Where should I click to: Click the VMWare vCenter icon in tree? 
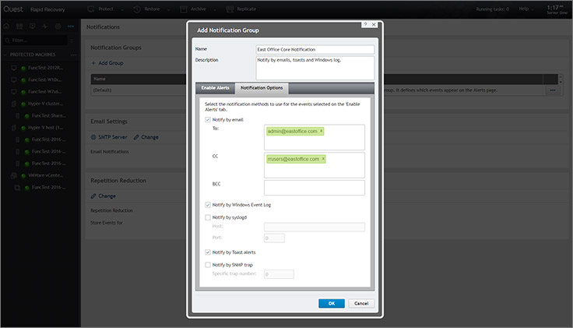tap(14, 175)
